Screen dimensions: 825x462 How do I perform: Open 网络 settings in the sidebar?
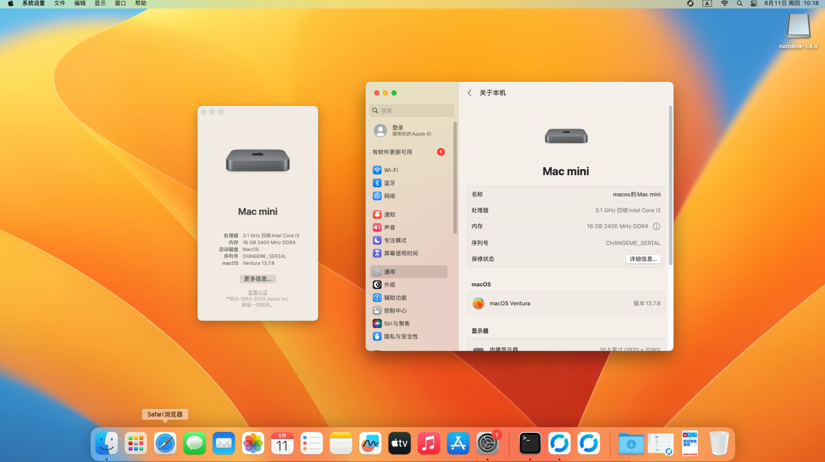tap(409, 196)
